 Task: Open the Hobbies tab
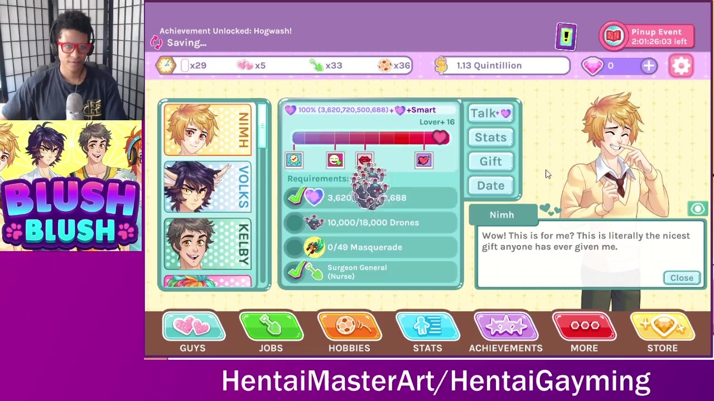pyautogui.click(x=349, y=333)
